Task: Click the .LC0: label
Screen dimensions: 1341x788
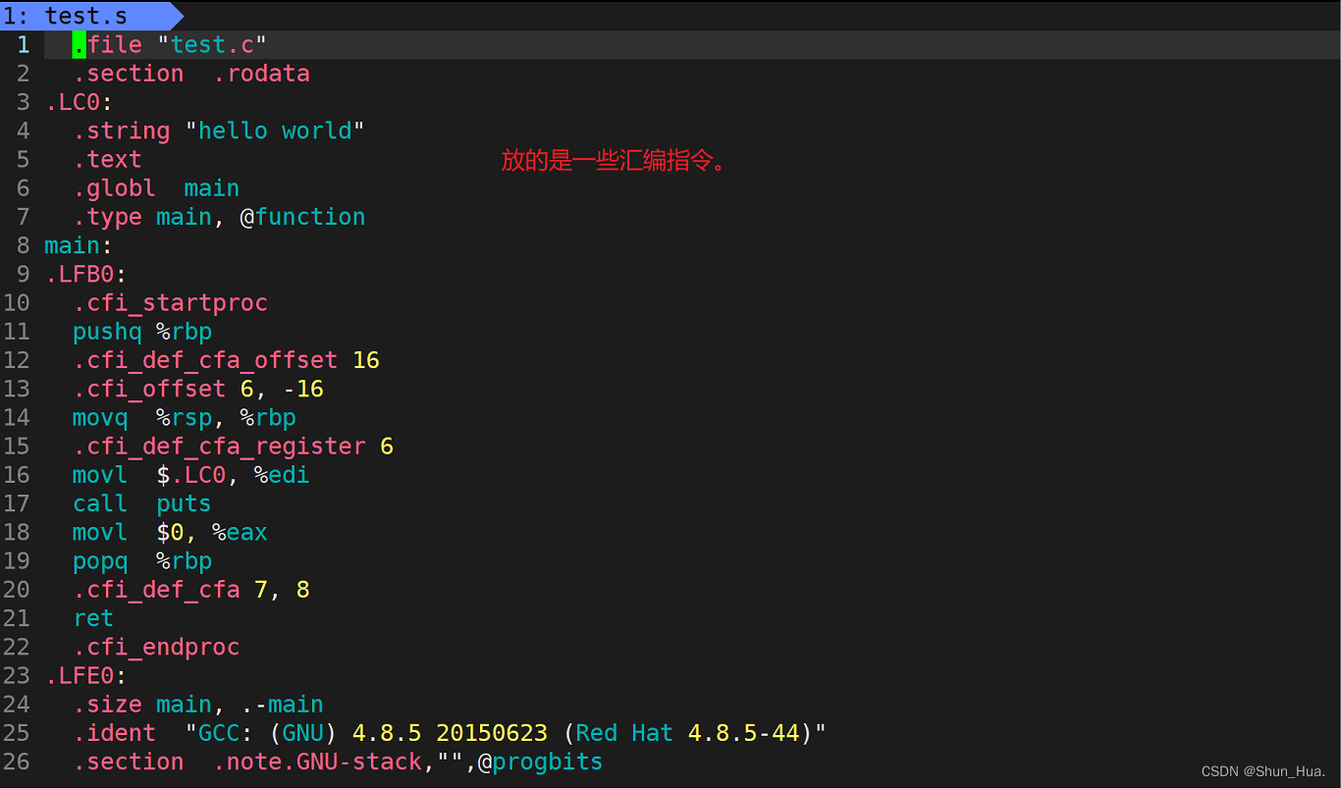Action: pyautogui.click(x=80, y=102)
